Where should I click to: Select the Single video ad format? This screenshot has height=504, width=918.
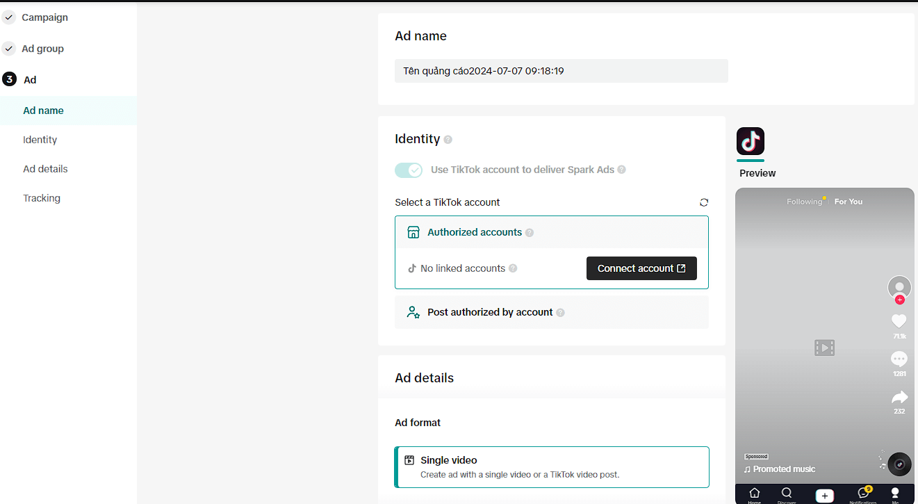pos(552,467)
